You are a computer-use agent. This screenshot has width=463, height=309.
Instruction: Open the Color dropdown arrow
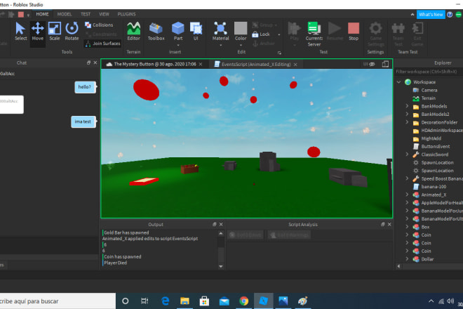[x=241, y=45]
